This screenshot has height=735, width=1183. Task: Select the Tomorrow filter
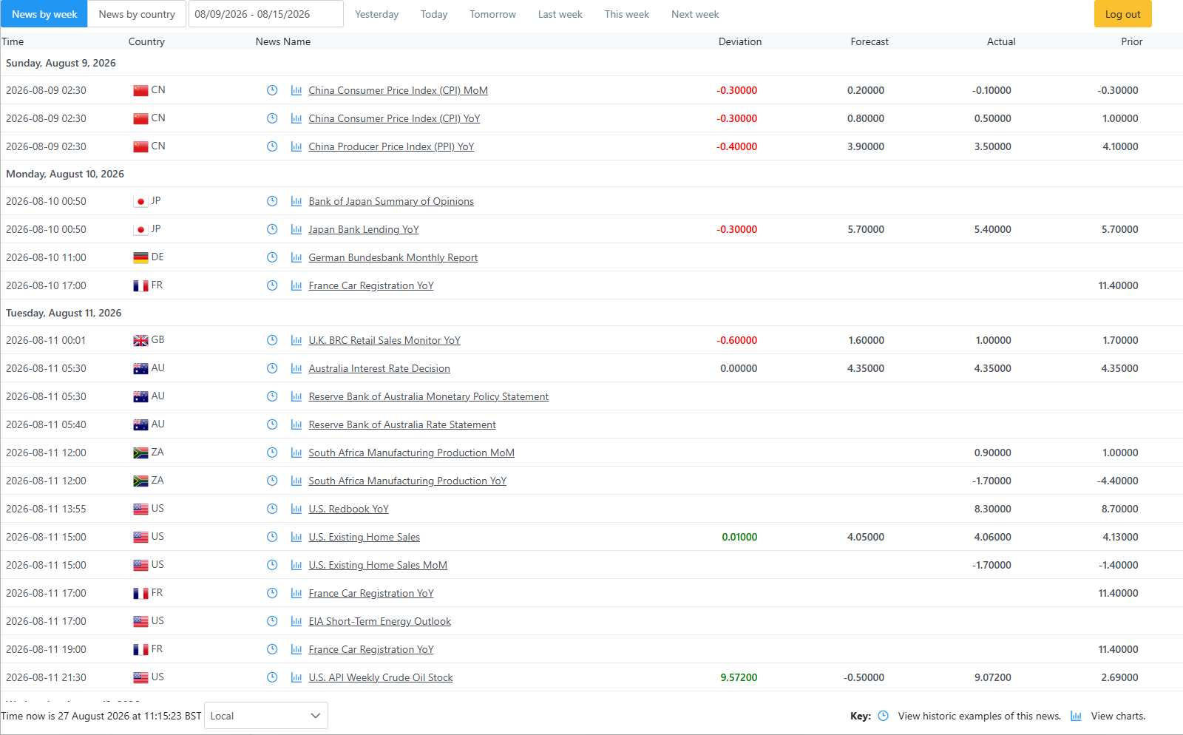coord(493,14)
